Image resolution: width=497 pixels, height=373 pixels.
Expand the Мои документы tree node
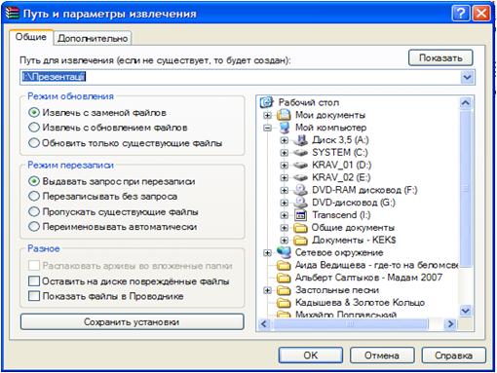[267, 115]
